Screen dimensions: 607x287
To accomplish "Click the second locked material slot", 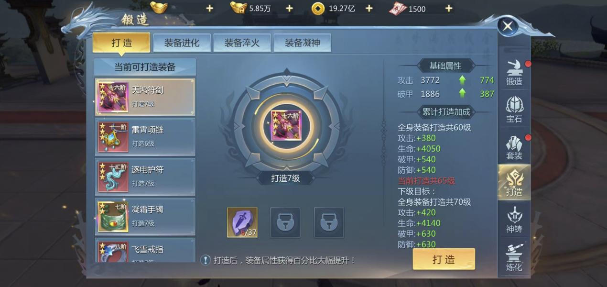I will point(329,222).
